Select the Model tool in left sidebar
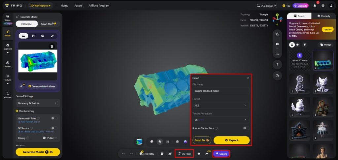The height and width of the screenshot is (160, 338). click(8, 33)
